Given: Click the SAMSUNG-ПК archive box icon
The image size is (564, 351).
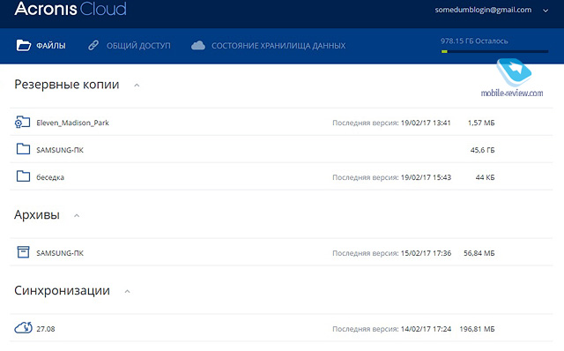Looking at the screenshot, I should tap(24, 252).
